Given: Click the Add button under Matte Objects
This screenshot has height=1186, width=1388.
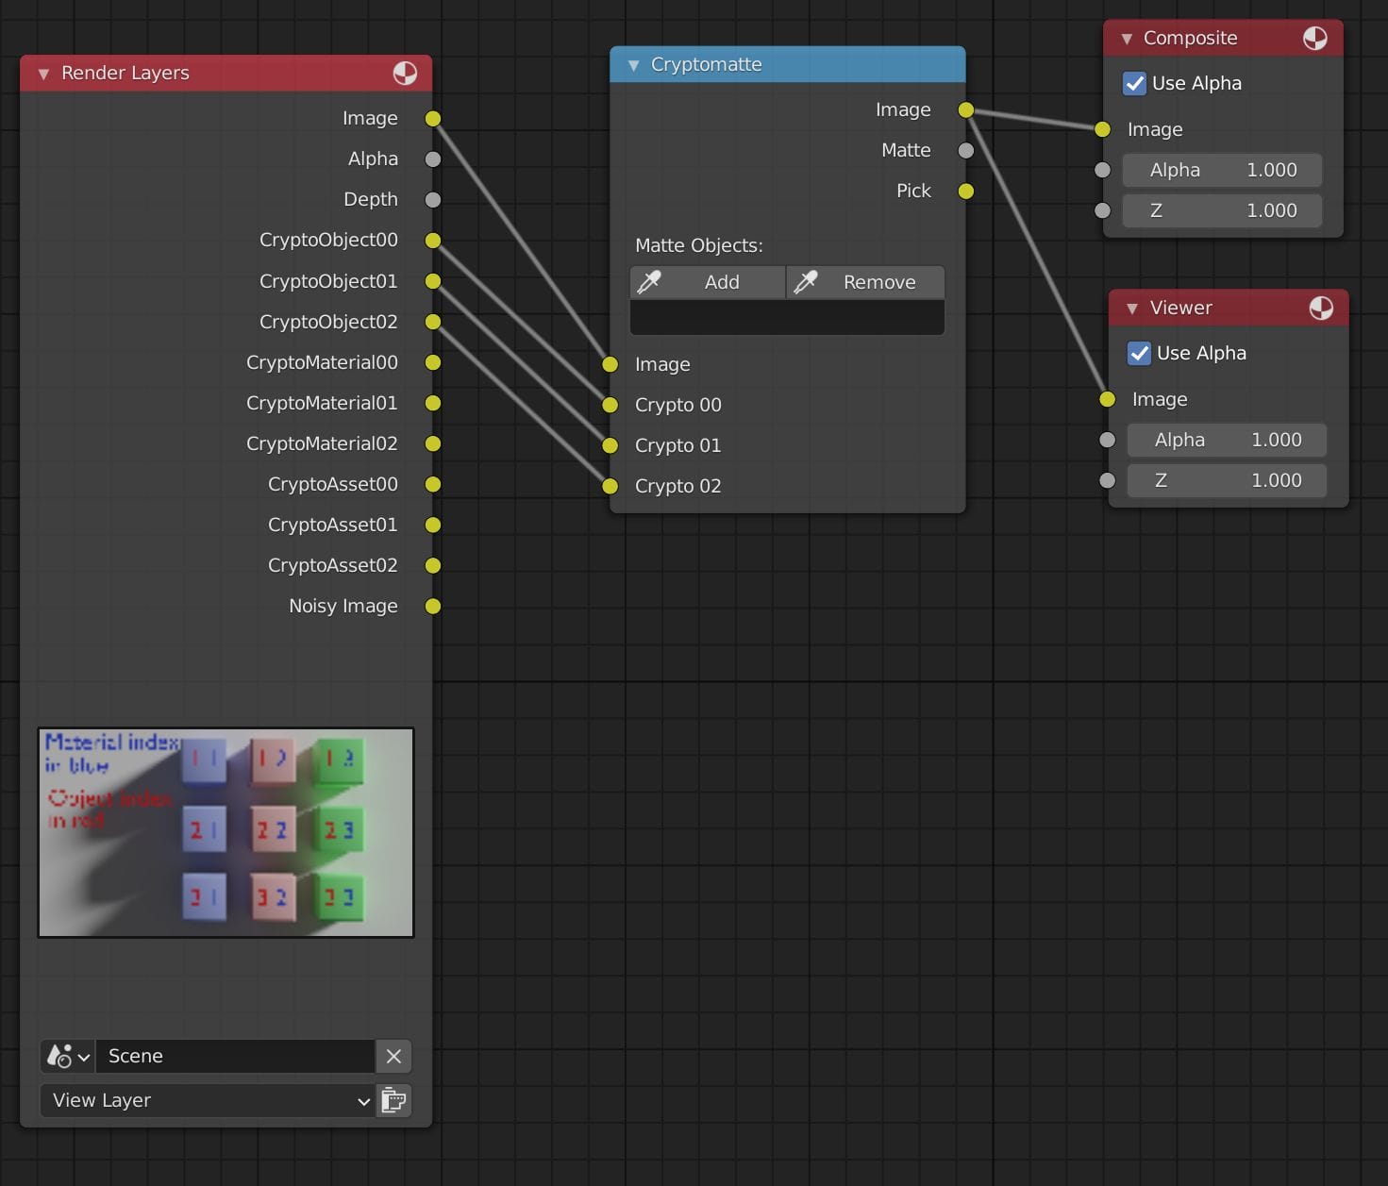Looking at the screenshot, I should 721,281.
